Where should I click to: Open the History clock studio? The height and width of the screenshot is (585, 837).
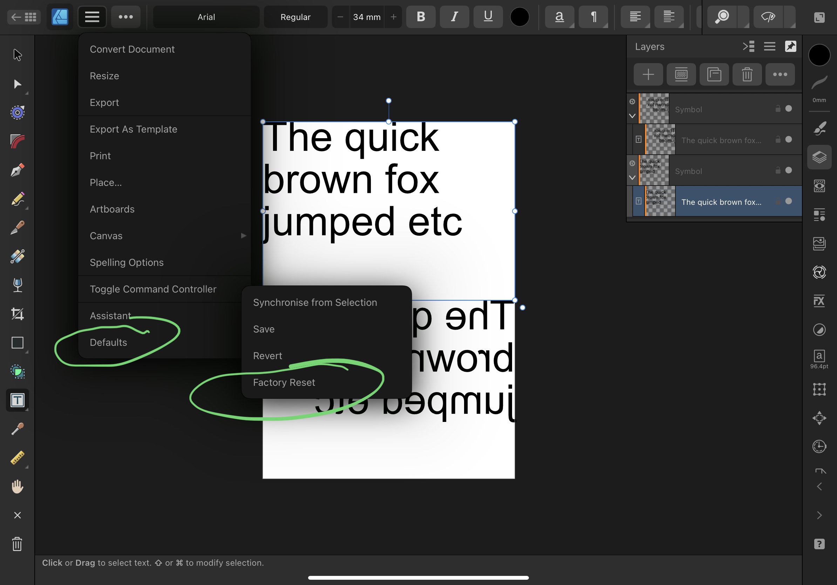[x=819, y=446]
